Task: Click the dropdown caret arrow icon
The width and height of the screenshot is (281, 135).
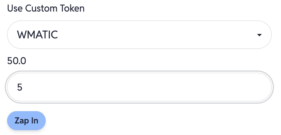Action: click(259, 35)
